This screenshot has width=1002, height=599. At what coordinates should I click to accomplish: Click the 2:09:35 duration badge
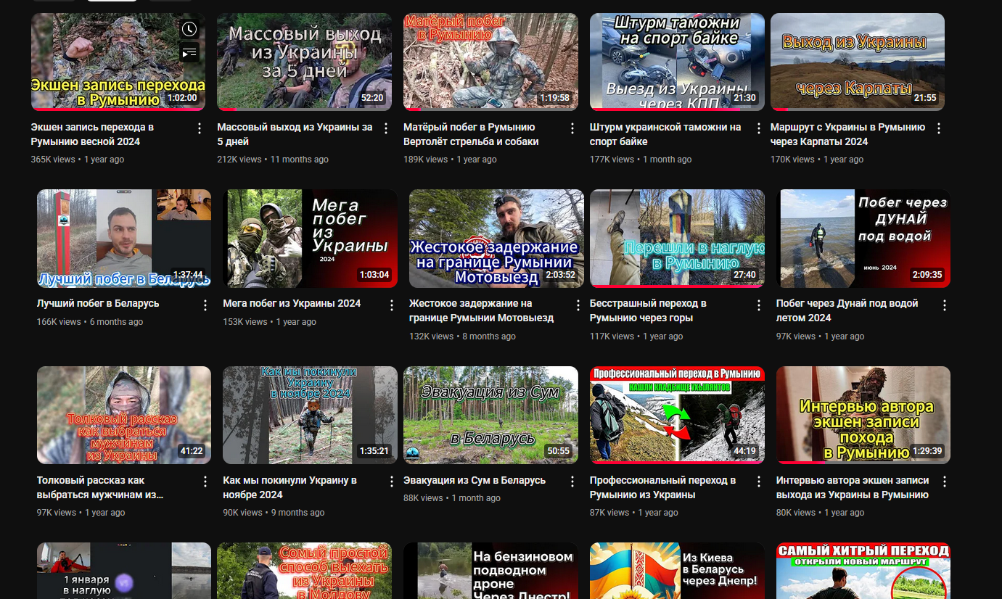pyautogui.click(x=929, y=275)
